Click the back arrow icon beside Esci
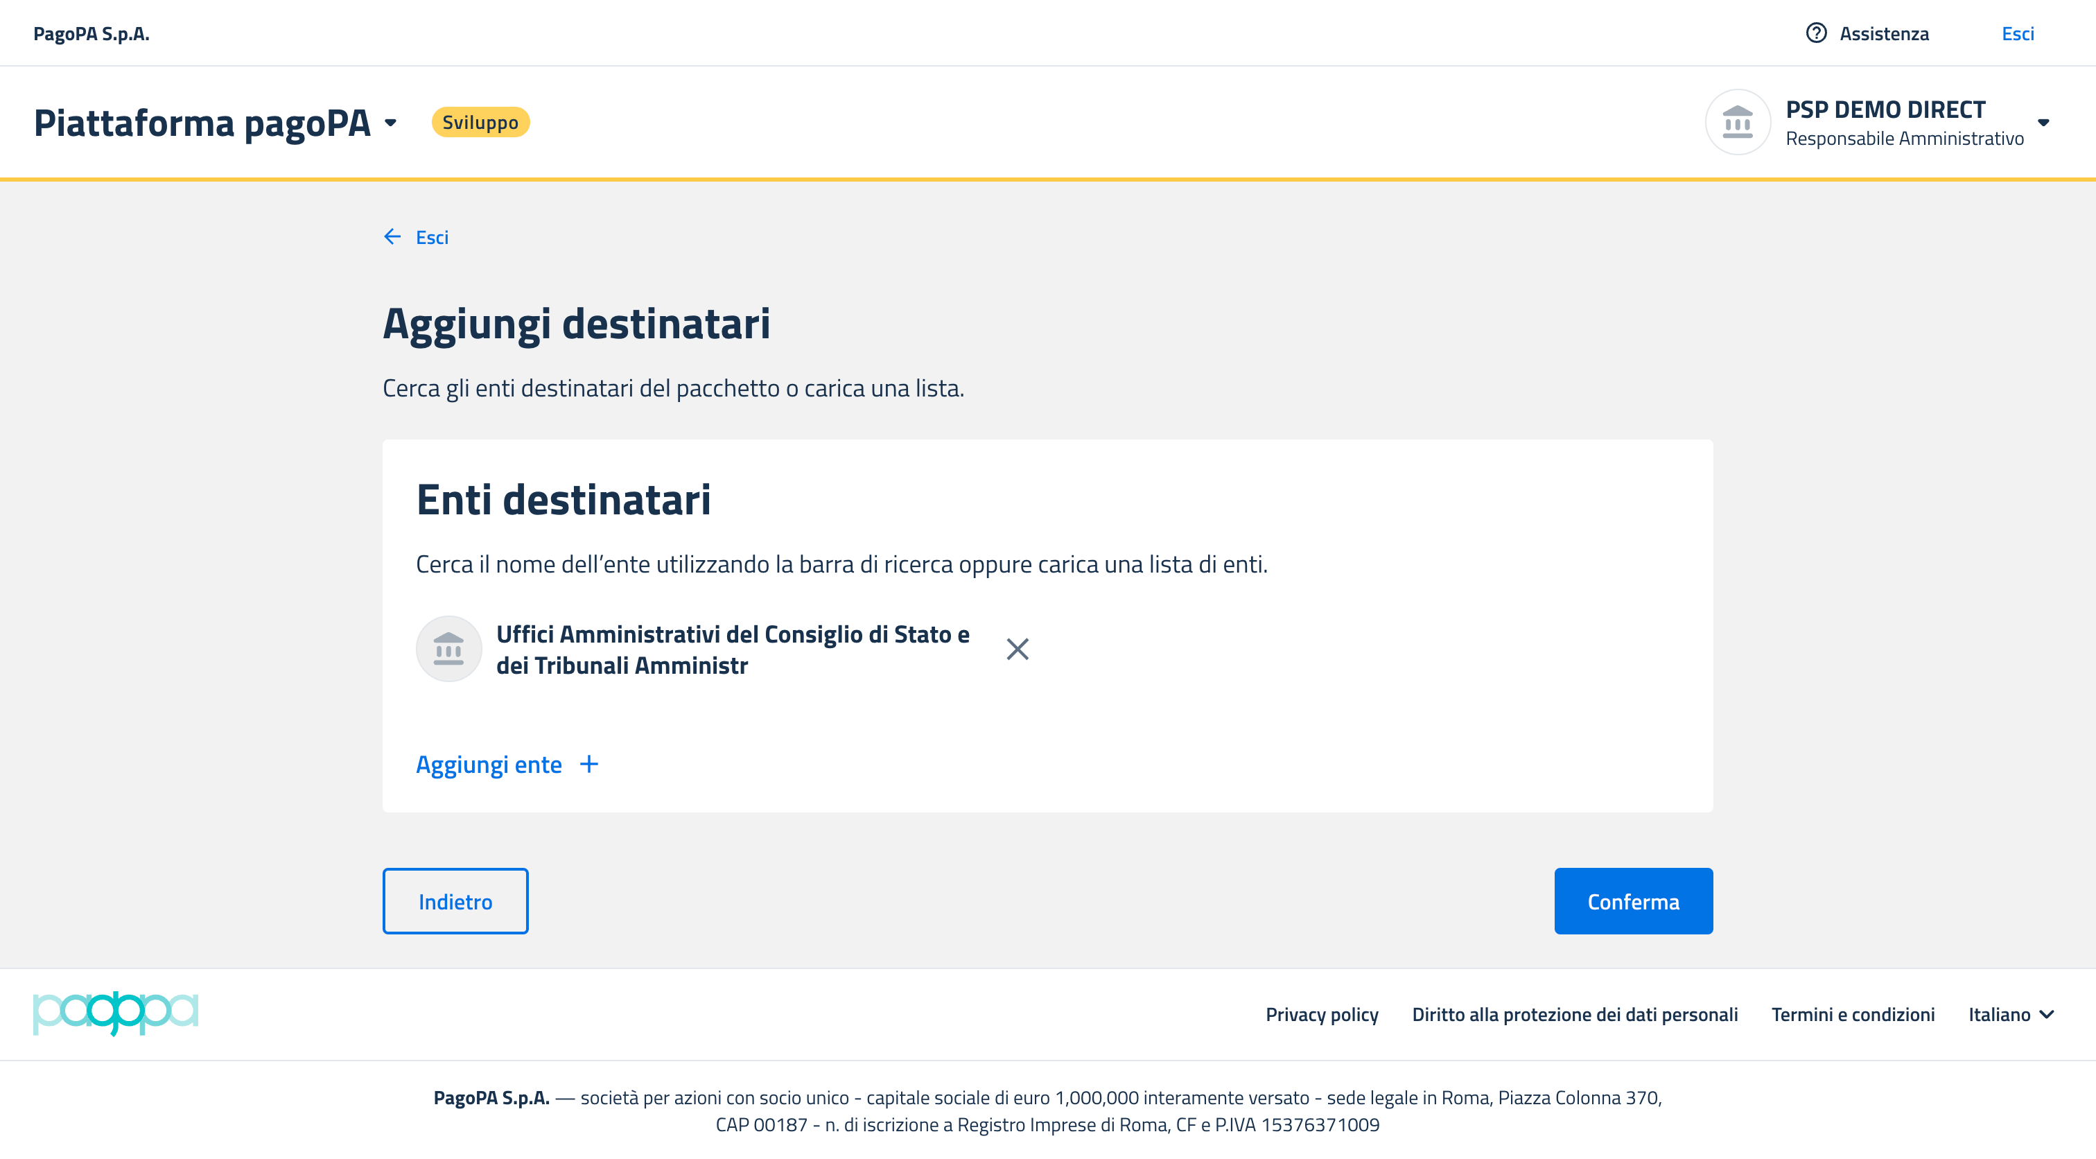The image size is (2096, 1159). coord(392,237)
